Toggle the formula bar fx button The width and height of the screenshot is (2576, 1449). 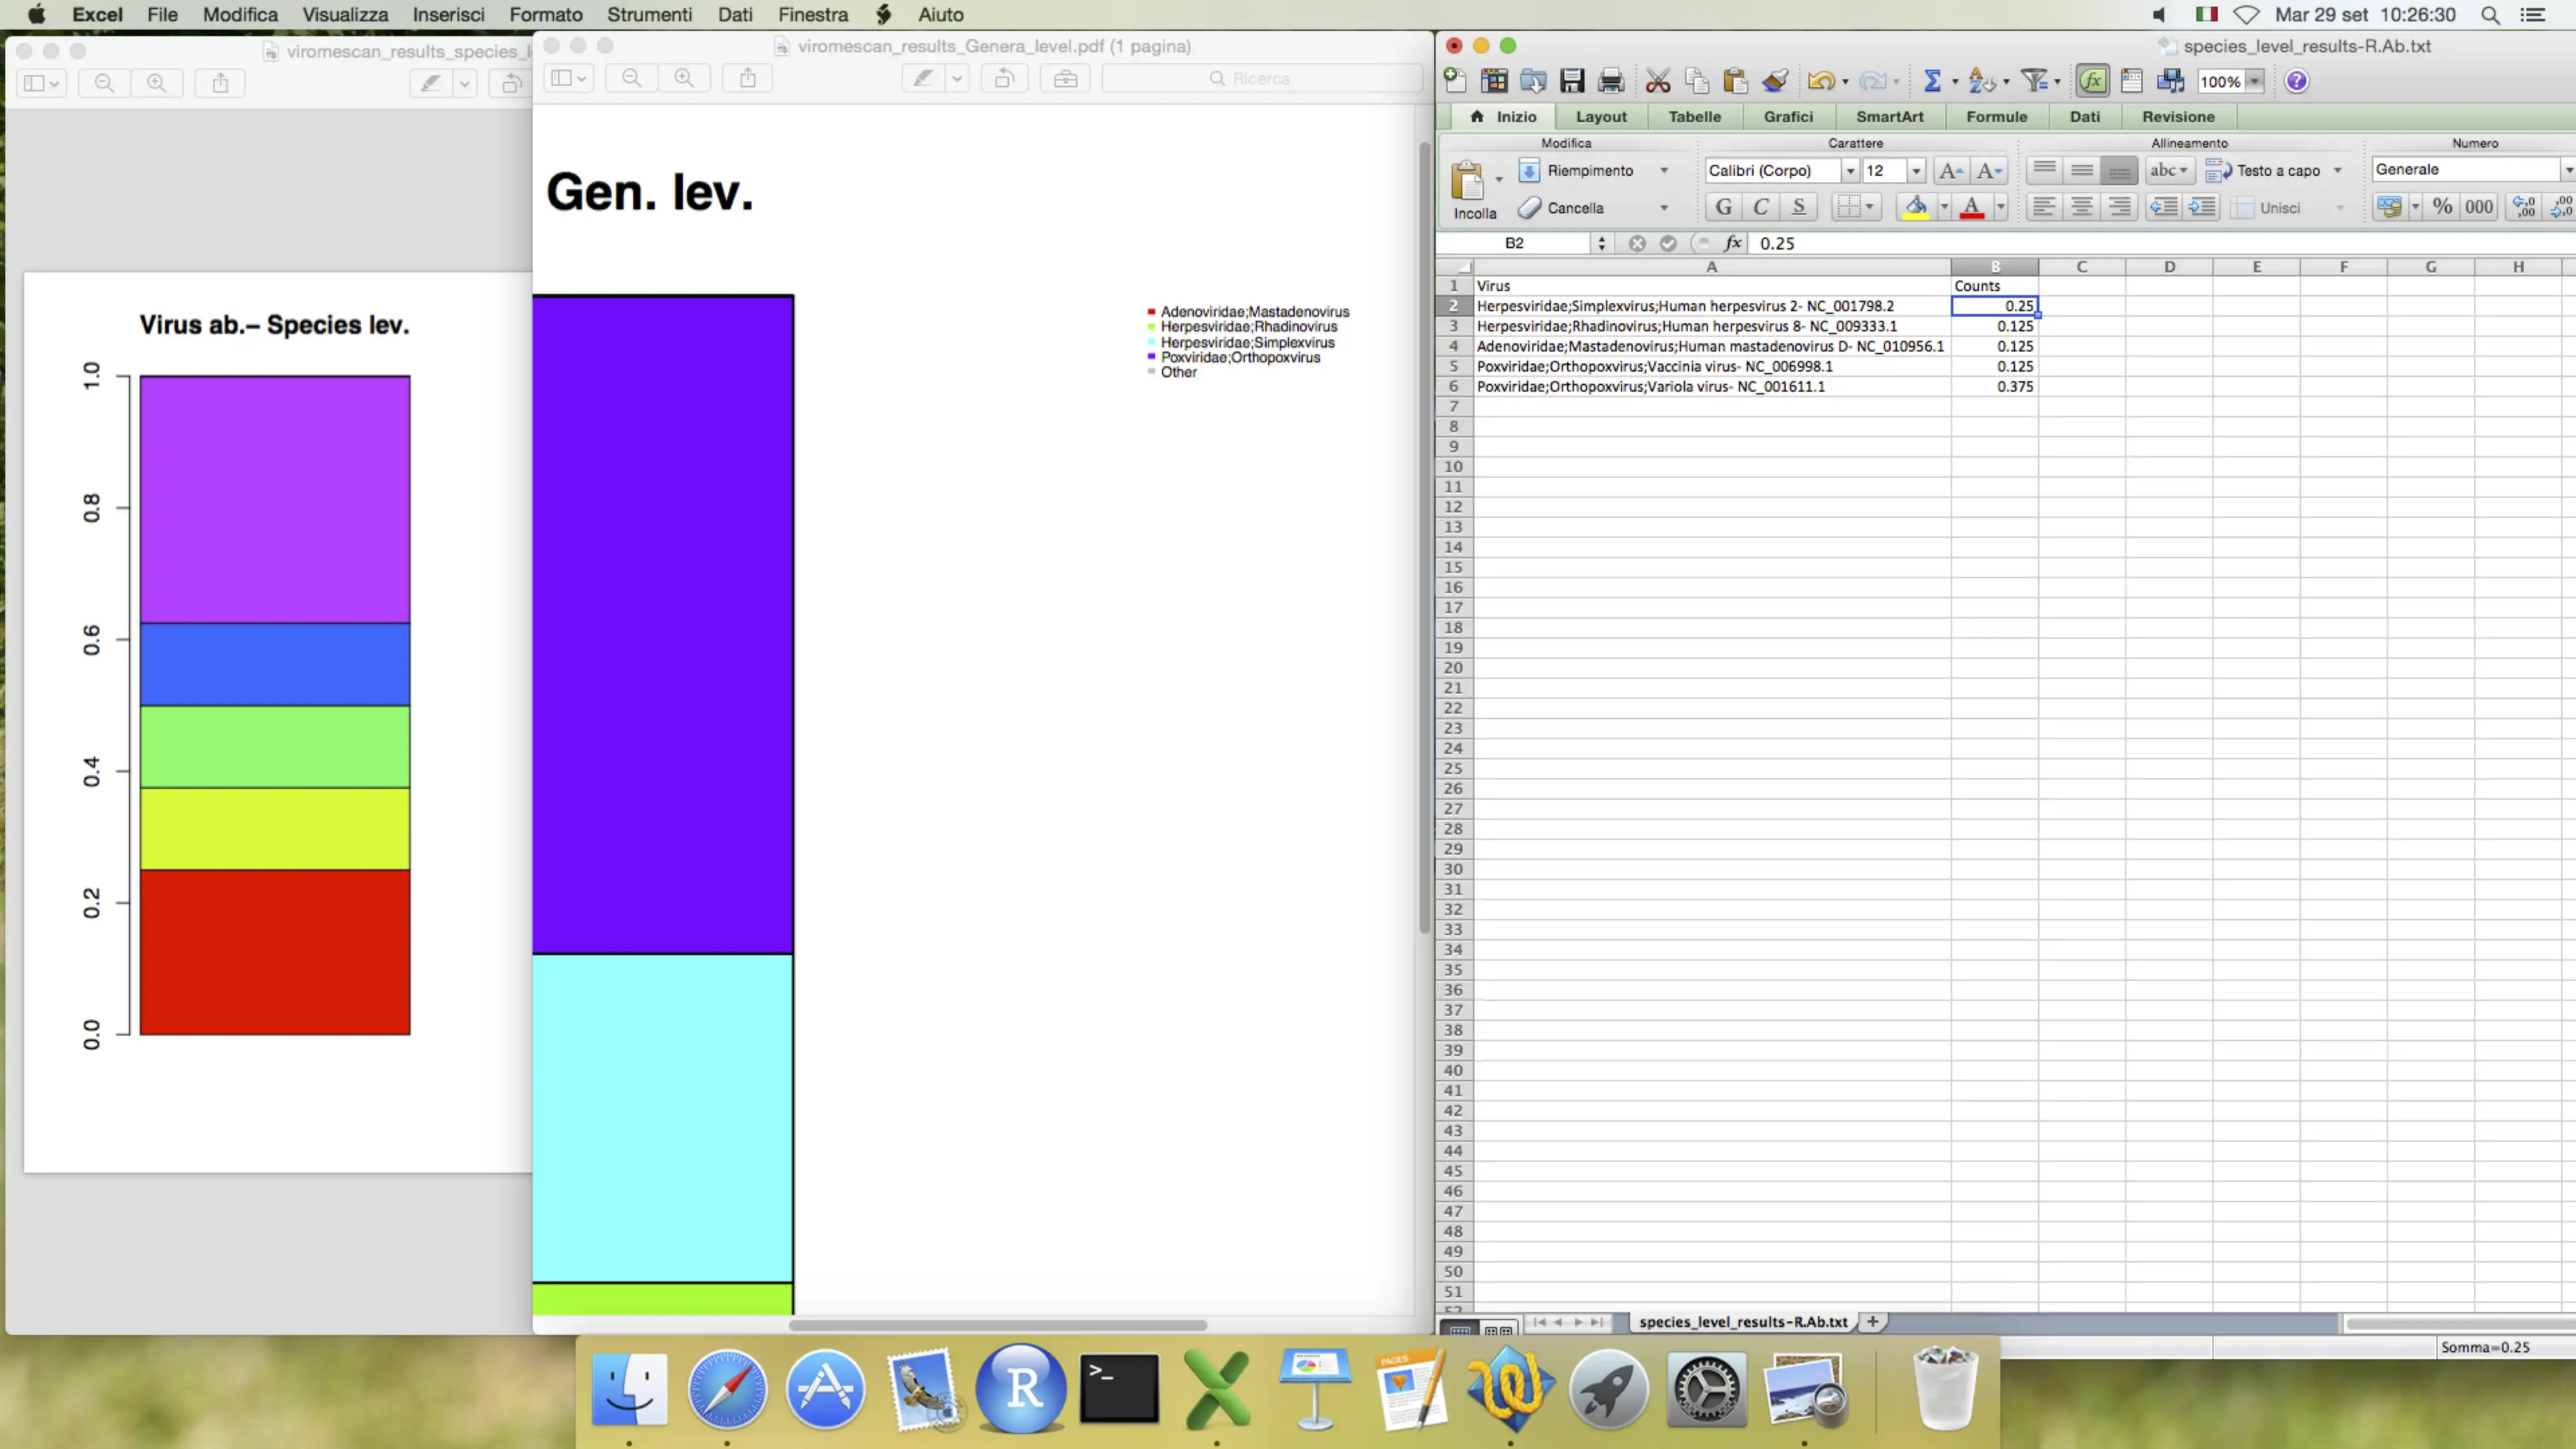[x=2092, y=81]
